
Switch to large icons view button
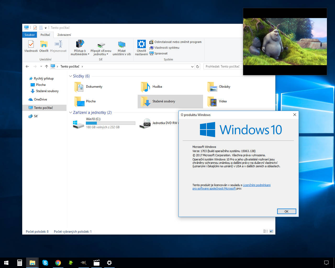pyautogui.click(x=271, y=231)
